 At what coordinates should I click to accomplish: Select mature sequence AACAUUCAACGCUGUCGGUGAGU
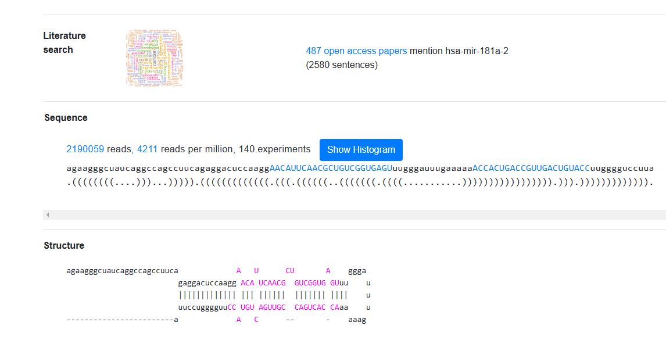point(331,168)
